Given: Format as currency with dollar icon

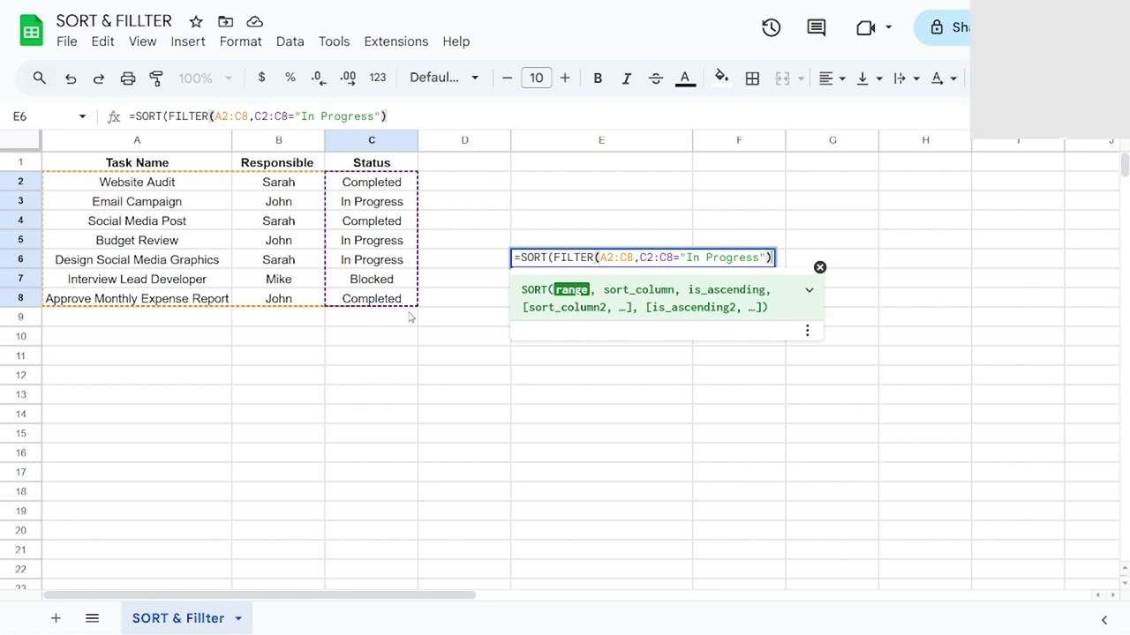Looking at the screenshot, I should [261, 78].
